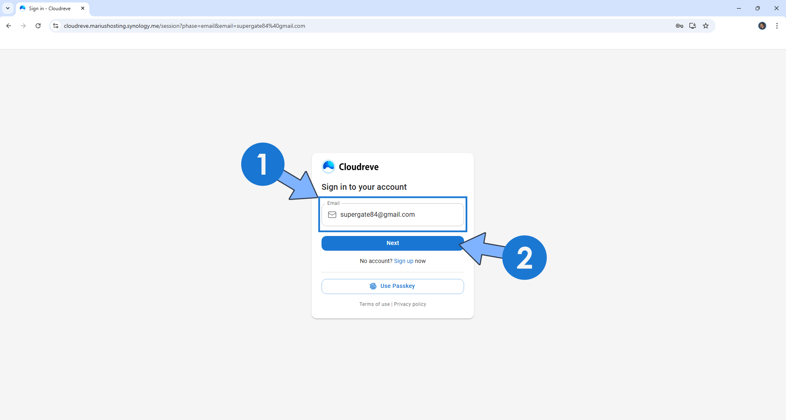Reload the page with refresh icon
786x420 pixels.
coord(38,26)
